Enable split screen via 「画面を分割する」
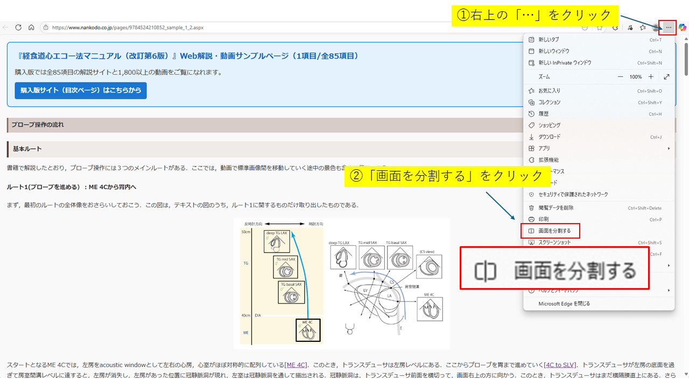 pyautogui.click(x=551, y=231)
